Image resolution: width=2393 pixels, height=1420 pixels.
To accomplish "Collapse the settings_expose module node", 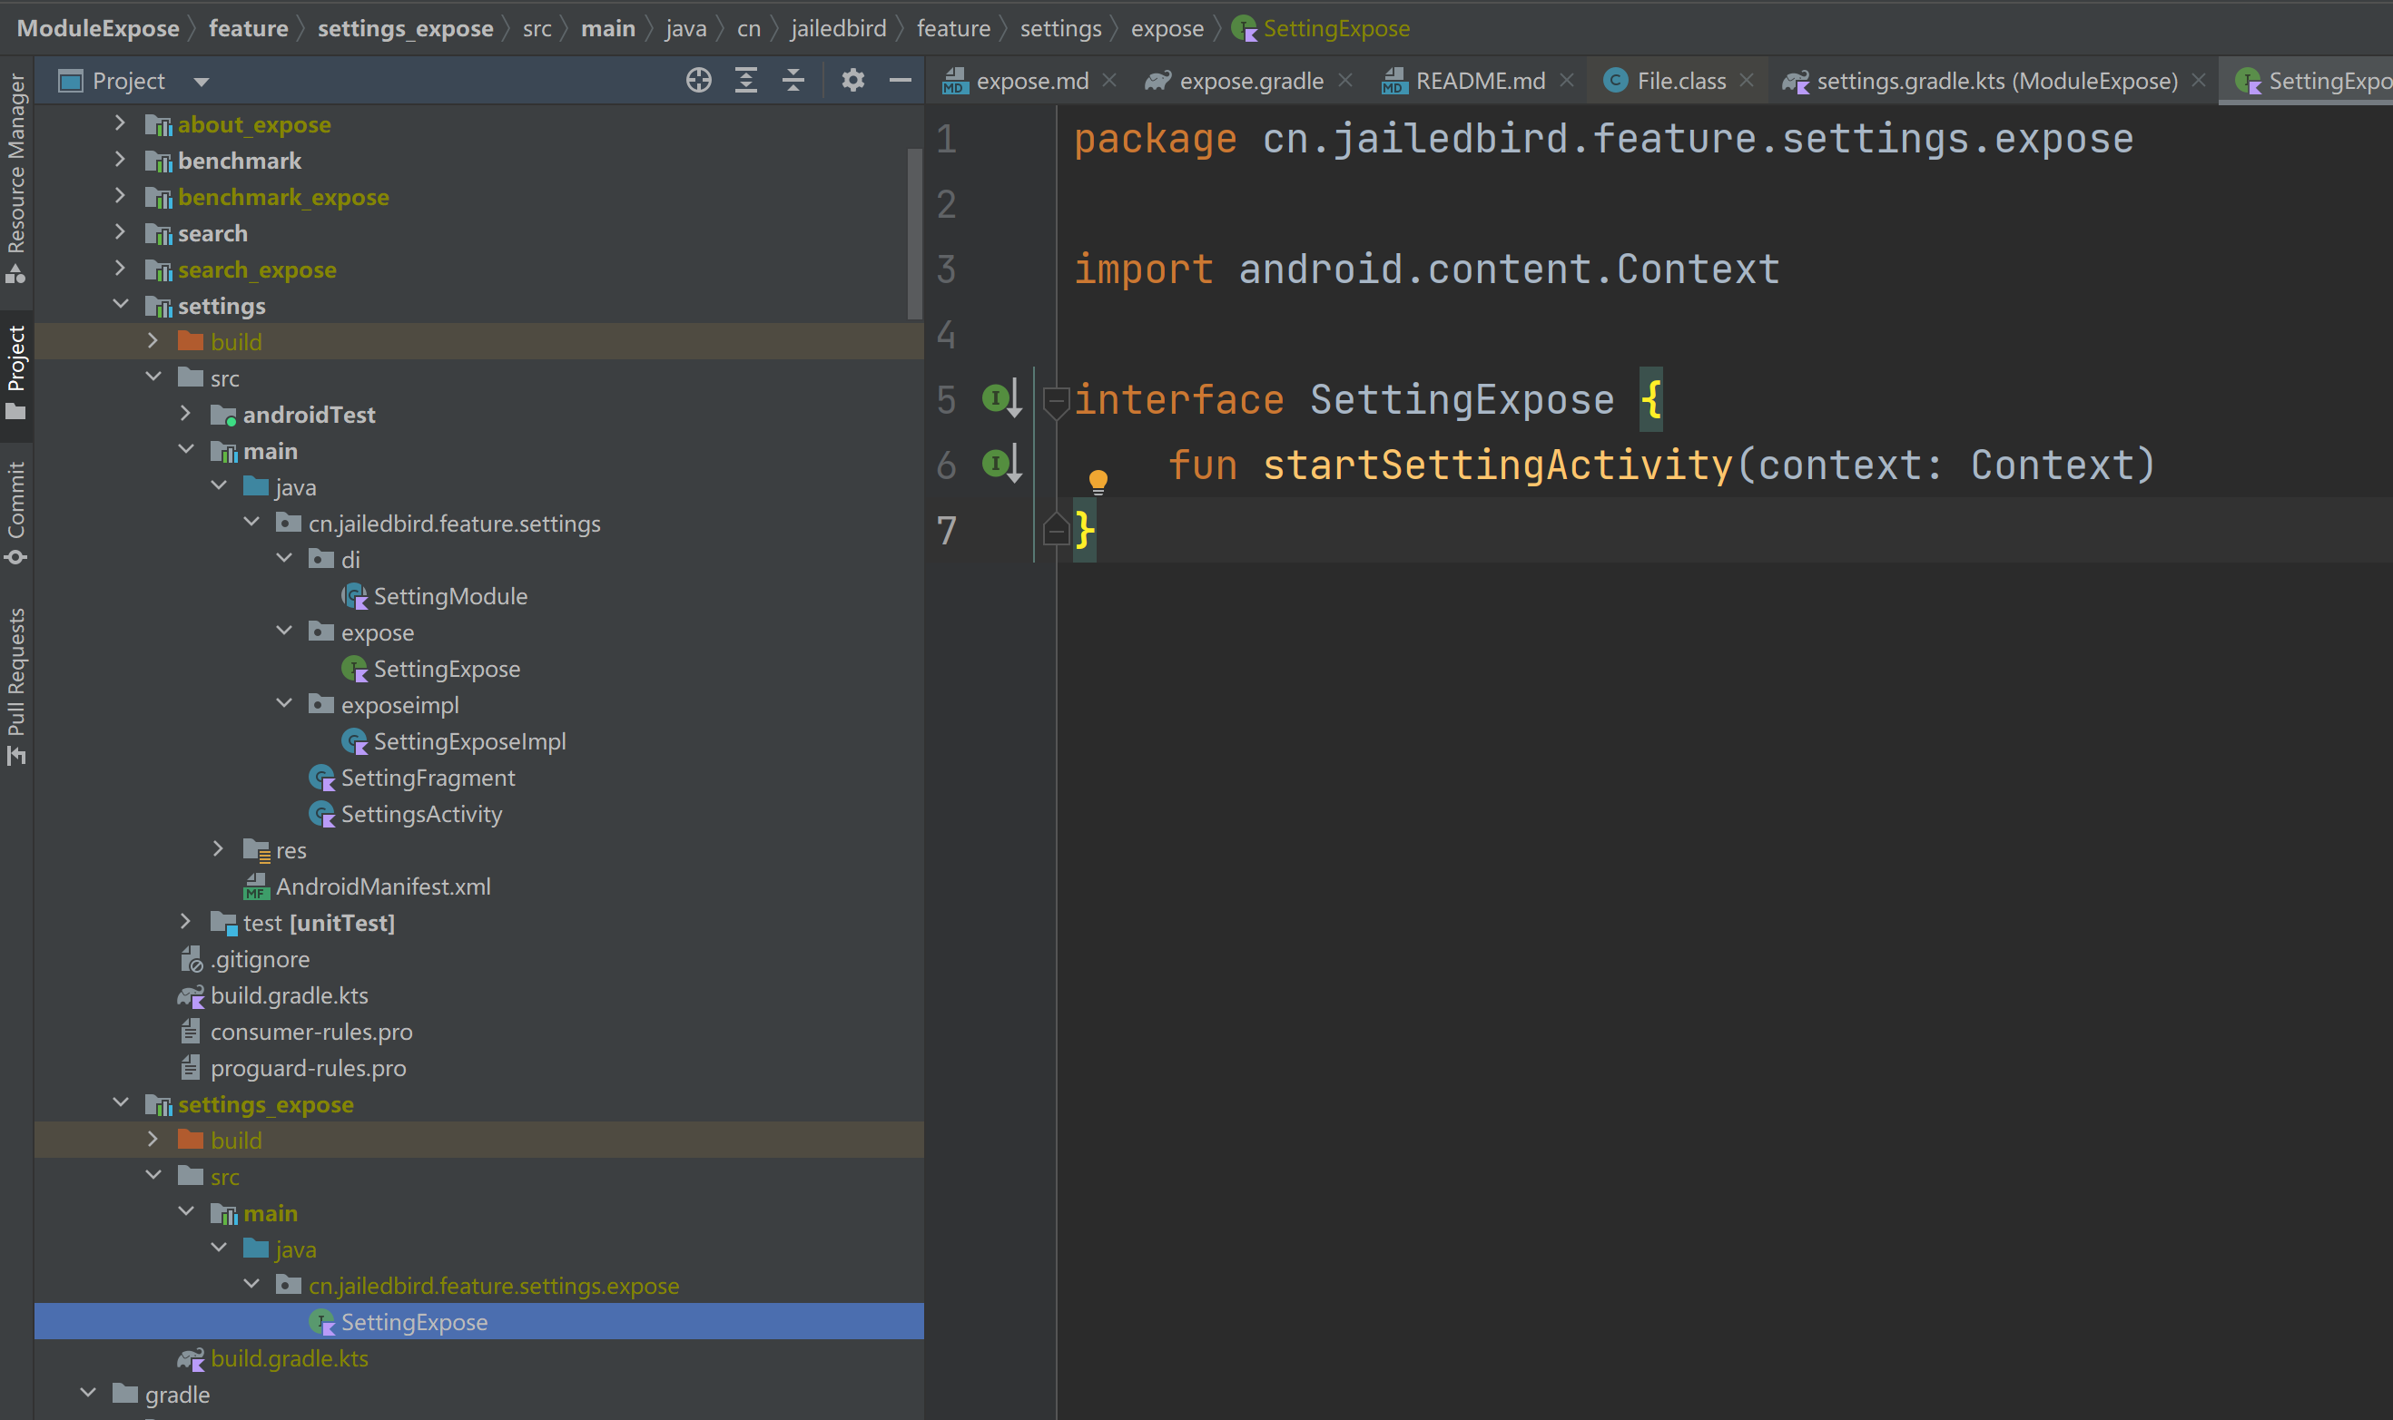I will pyautogui.click(x=121, y=1103).
